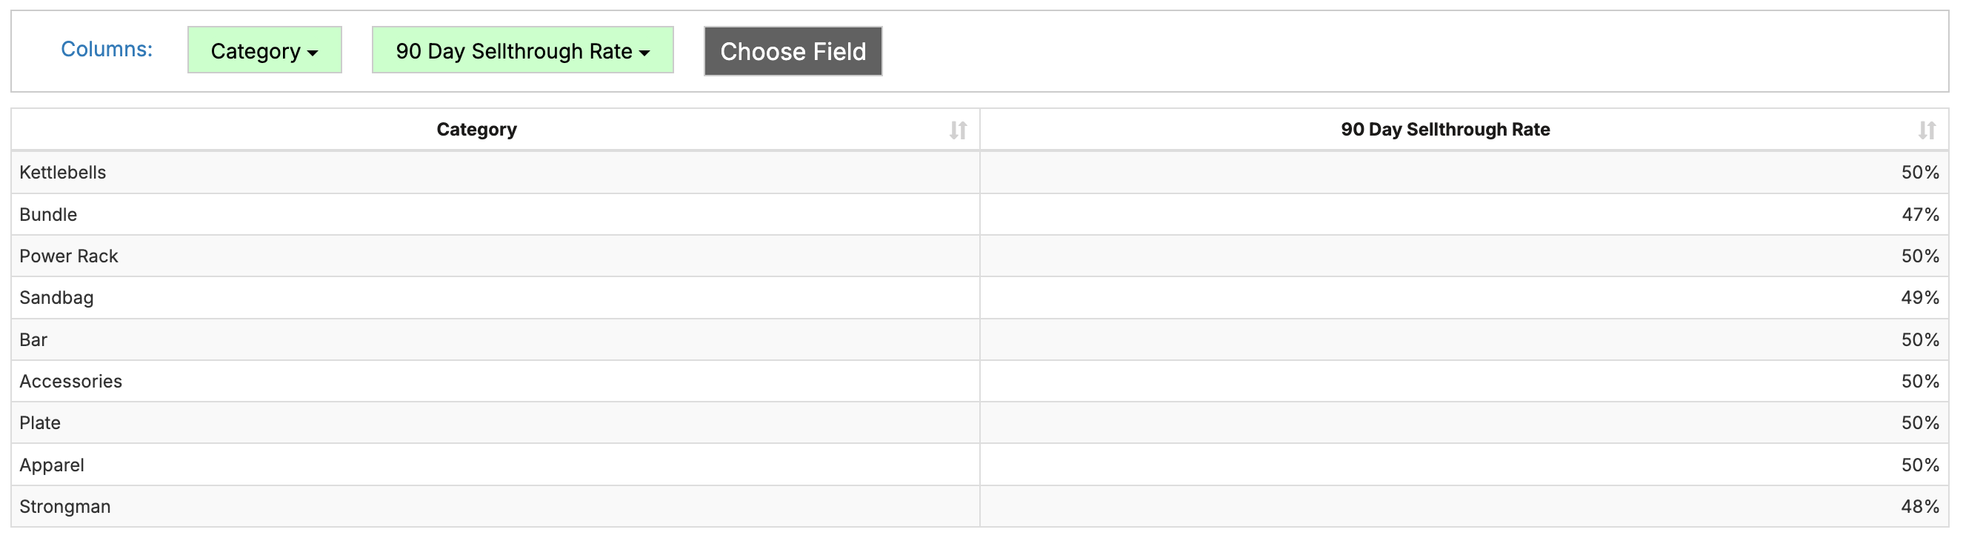
Task: Click the Category column sort icon
Action: coord(958,130)
